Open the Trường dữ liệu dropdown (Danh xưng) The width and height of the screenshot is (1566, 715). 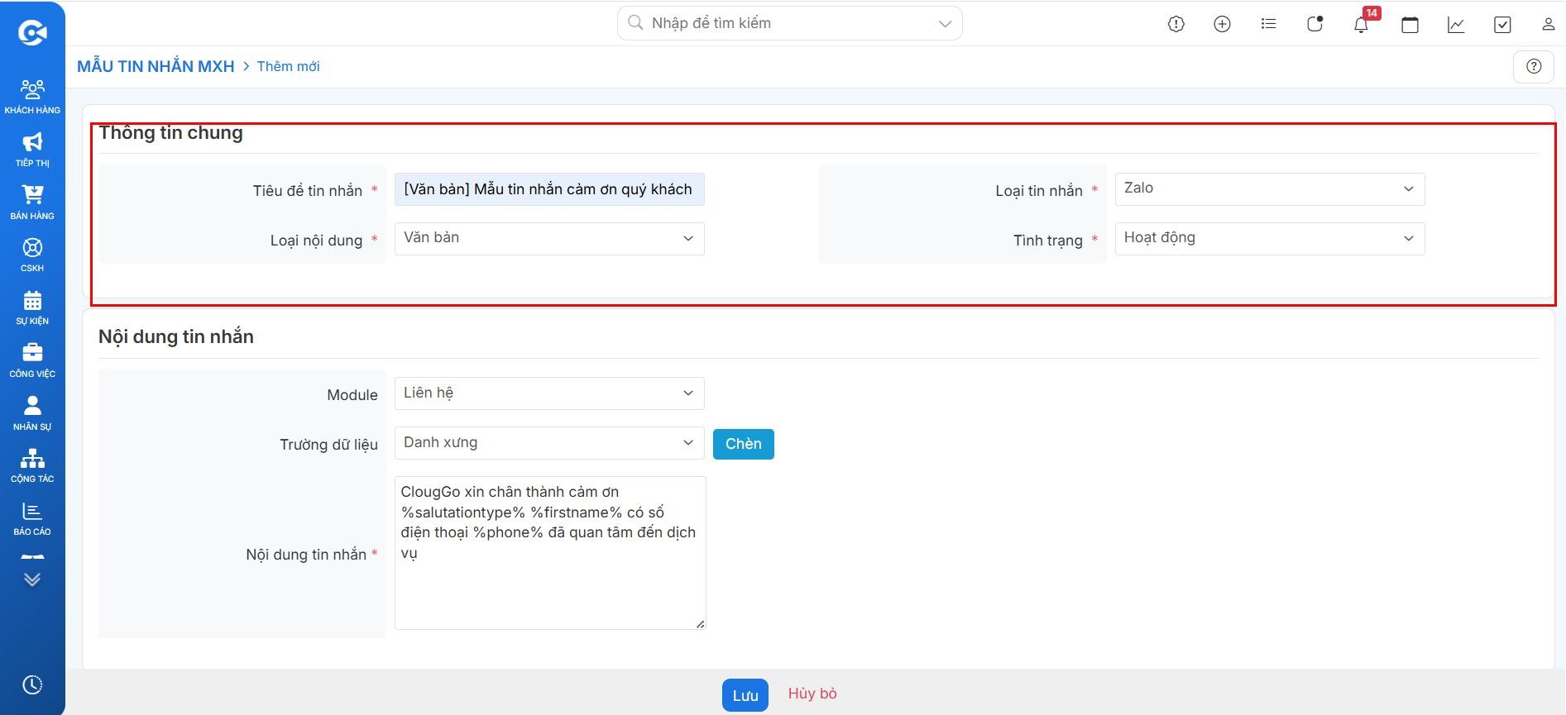549,443
